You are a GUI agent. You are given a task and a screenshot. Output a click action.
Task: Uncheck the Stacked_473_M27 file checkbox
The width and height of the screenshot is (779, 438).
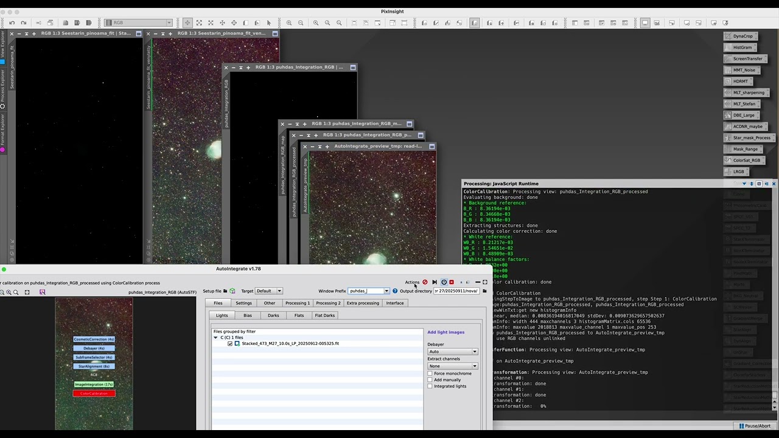pyautogui.click(x=230, y=344)
